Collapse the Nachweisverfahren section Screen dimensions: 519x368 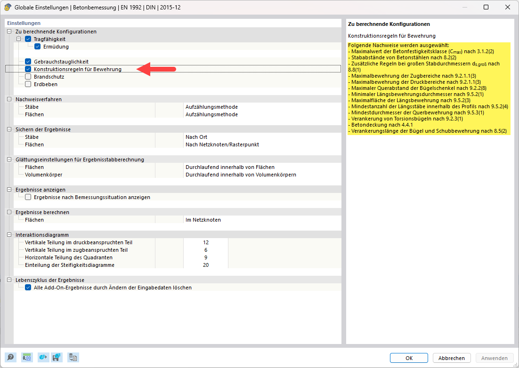(9, 99)
